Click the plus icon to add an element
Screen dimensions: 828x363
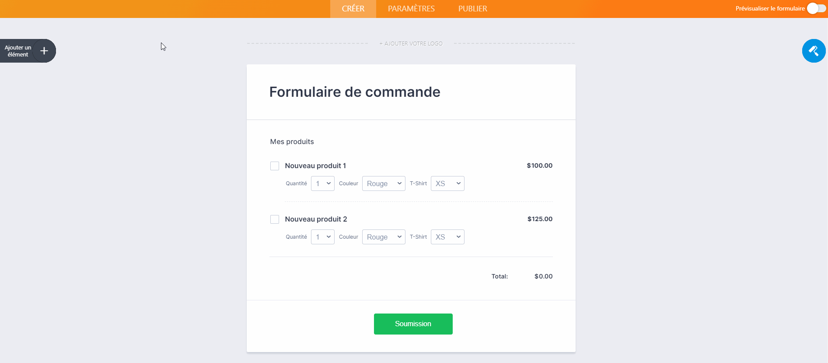(44, 51)
